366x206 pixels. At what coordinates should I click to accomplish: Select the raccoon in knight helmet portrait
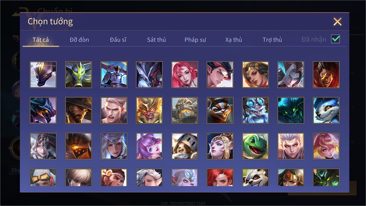point(185,146)
